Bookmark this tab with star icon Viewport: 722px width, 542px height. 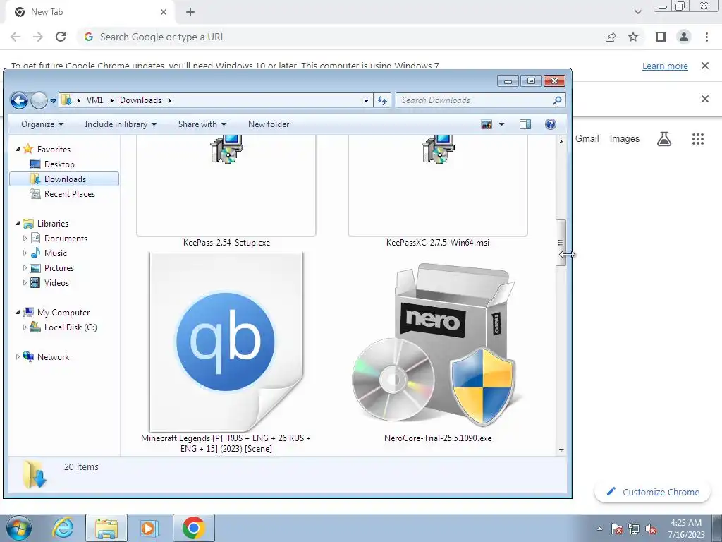[633, 37]
